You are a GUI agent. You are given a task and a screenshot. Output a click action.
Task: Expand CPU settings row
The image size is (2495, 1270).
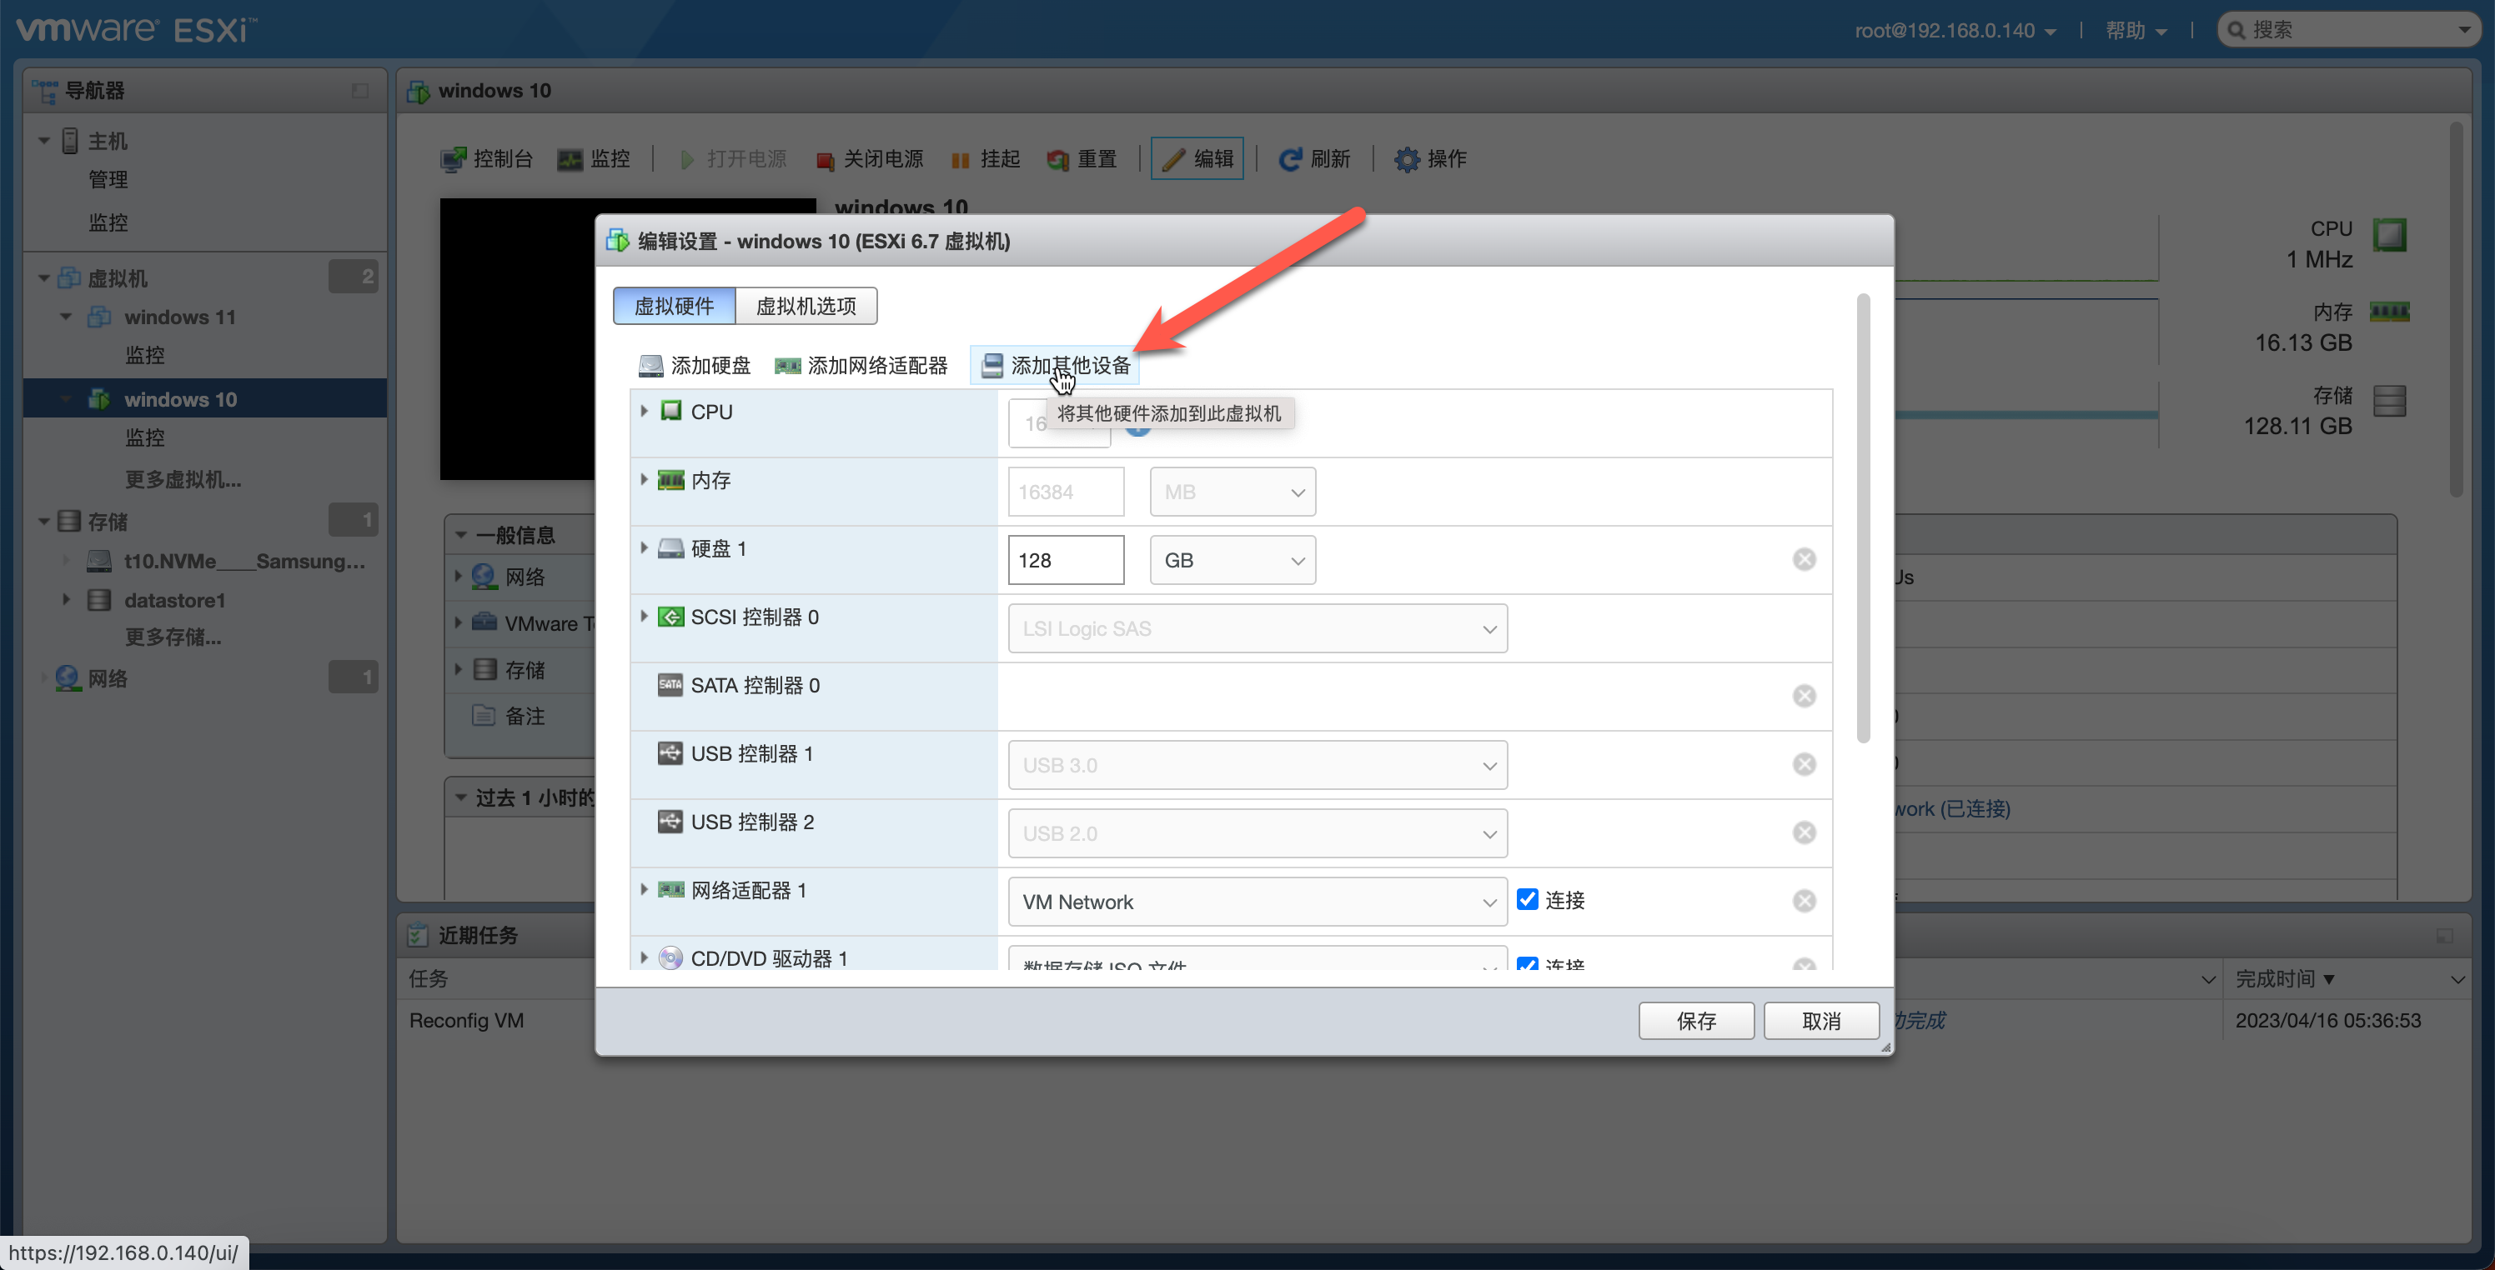pos(643,412)
